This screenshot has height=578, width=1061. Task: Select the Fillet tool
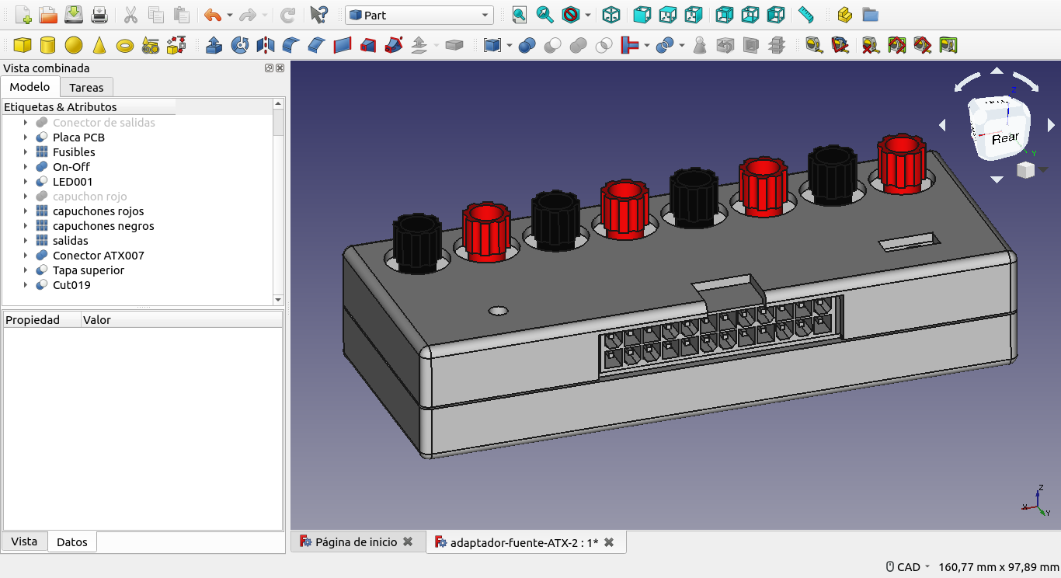coord(291,45)
